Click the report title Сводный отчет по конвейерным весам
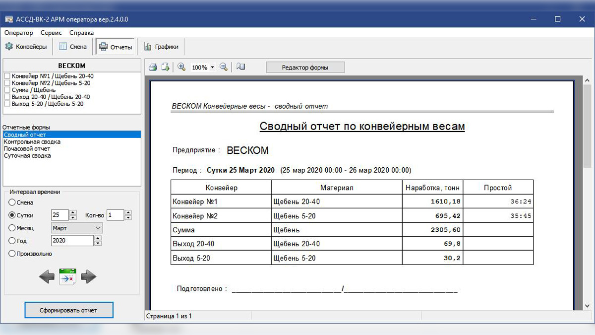The height and width of the screenshot is (335, 595). click(x=362, y=127)
